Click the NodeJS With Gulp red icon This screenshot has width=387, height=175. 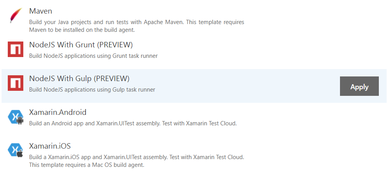[x=16, y=83]
